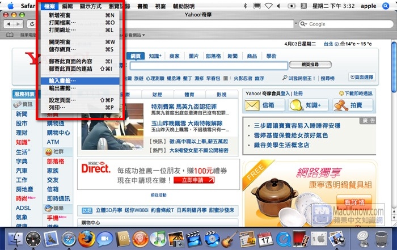Click the 下載即時通訊 link

click(x=358, y=94)
